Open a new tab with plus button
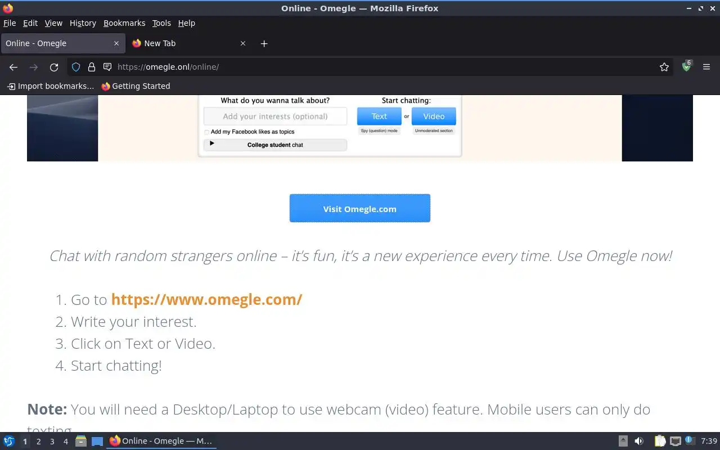 point(264,43)
